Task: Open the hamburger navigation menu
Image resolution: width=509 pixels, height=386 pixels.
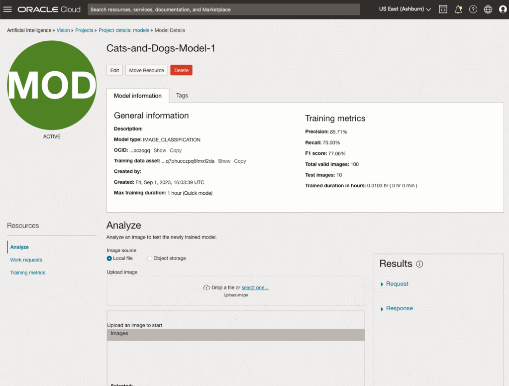Action: click(7, 9)
